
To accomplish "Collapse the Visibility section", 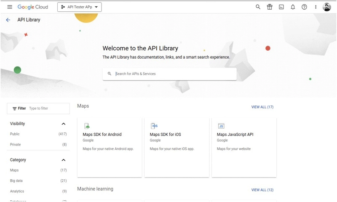I will 64,124.
